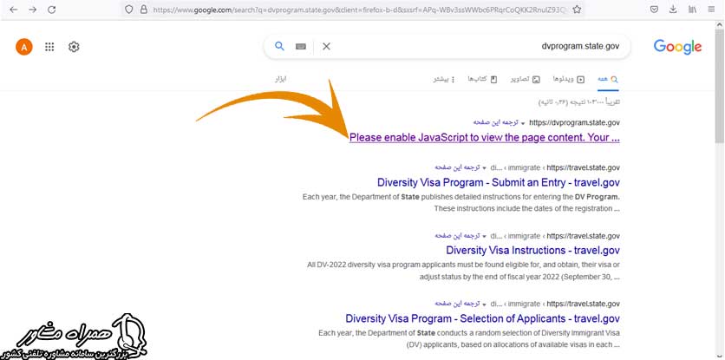The height and width of the screenshot is (360, 725).
Task: Open 'Diversity Visa Instructions - travel.gov' result
Action: 532,251
